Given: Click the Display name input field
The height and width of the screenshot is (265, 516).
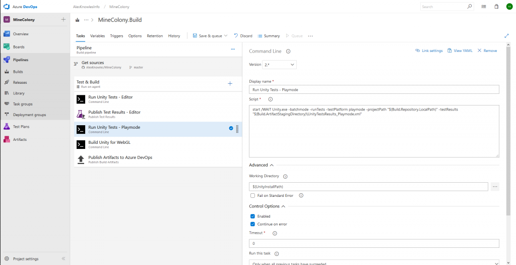Looking at the screenshot, I should pos(373,89).
